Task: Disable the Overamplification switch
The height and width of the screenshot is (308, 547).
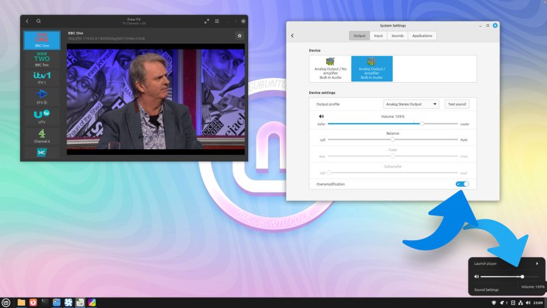Action: (x=462, y=184)
